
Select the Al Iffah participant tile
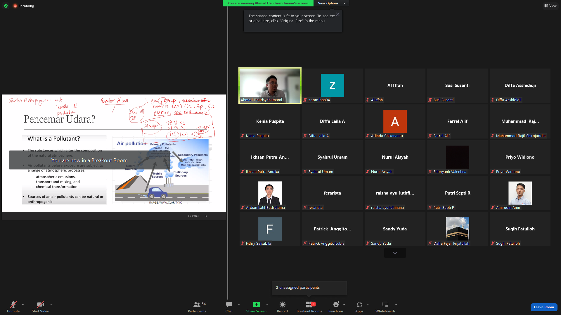pos(395,86)
